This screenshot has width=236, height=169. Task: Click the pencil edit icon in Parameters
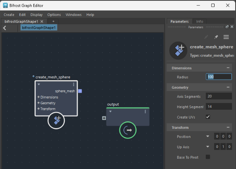[206, 37]
